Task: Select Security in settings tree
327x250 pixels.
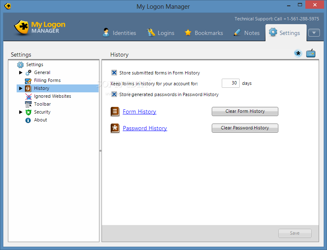Action: tap(42, 112)
